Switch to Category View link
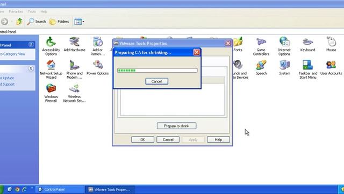The width and height of the screenshot is (344, 194). pyautogui.click(x=13, y=54)
